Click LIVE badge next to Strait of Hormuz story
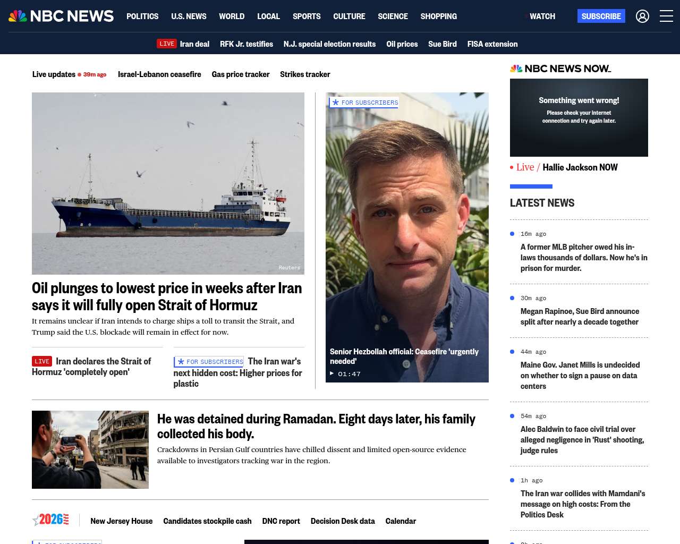The width and height of the screenshot is (680, 544). click(x=42, y=361)
